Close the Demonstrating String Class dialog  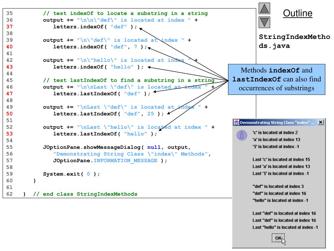(x=321, y=122)
